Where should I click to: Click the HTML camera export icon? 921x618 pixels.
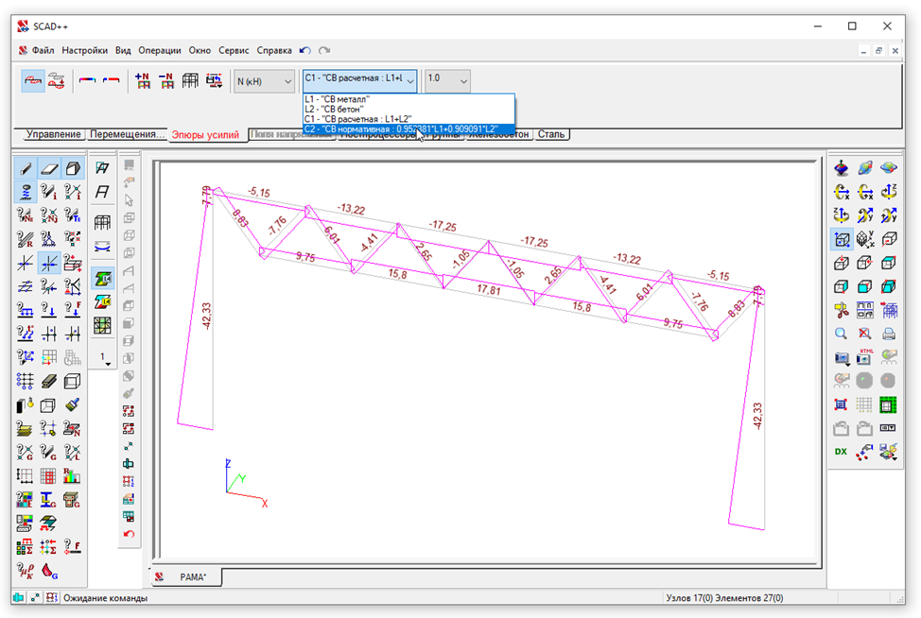864,357
